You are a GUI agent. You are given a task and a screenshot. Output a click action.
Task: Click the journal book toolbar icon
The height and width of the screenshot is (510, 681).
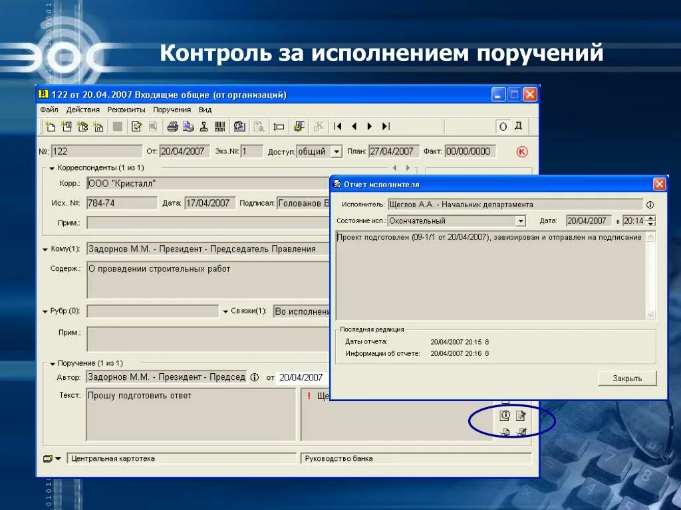pos(239,126)
